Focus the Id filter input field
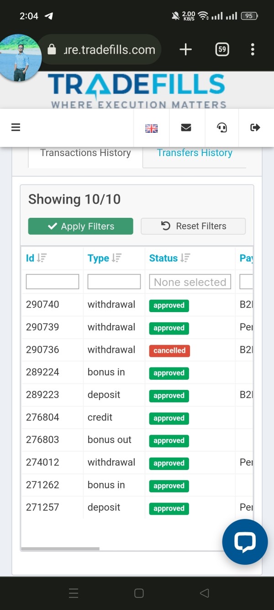The width and height of the screenshot is (274, 610). 53,282
